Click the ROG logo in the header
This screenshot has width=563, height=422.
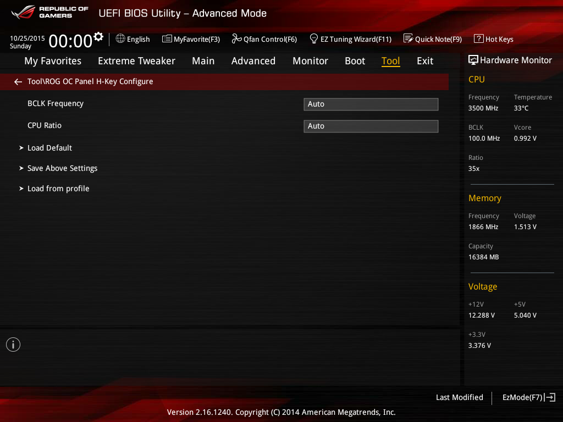[23, 12]
